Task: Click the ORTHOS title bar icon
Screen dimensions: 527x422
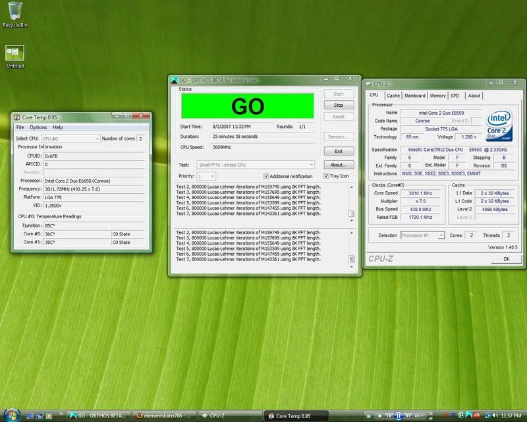Action: click(x=174, y=80)
